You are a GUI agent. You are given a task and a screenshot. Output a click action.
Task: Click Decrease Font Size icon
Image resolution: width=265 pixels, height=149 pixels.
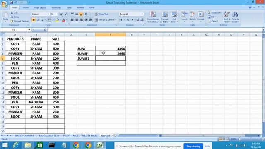pyautogui.click(x=65, y=14)
